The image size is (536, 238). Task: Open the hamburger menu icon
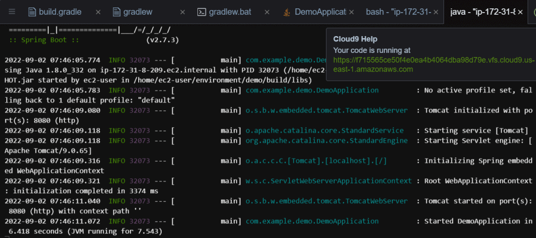click(12, 12)
